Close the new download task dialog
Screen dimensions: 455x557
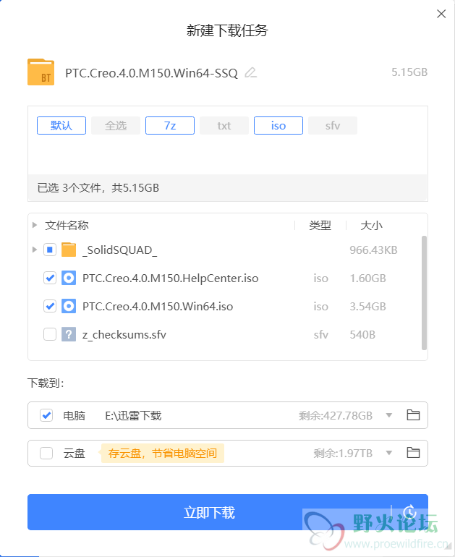tap(441, 14)
